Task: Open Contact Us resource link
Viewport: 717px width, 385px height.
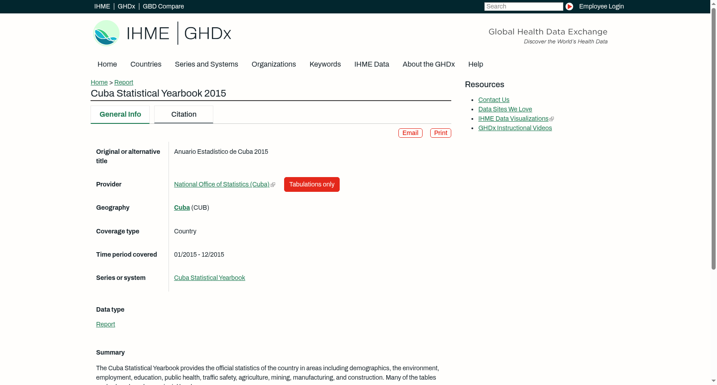Action: click(494, 100)
